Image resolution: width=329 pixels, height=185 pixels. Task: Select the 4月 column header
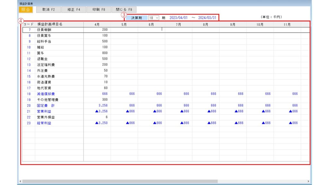coord(97,24)
